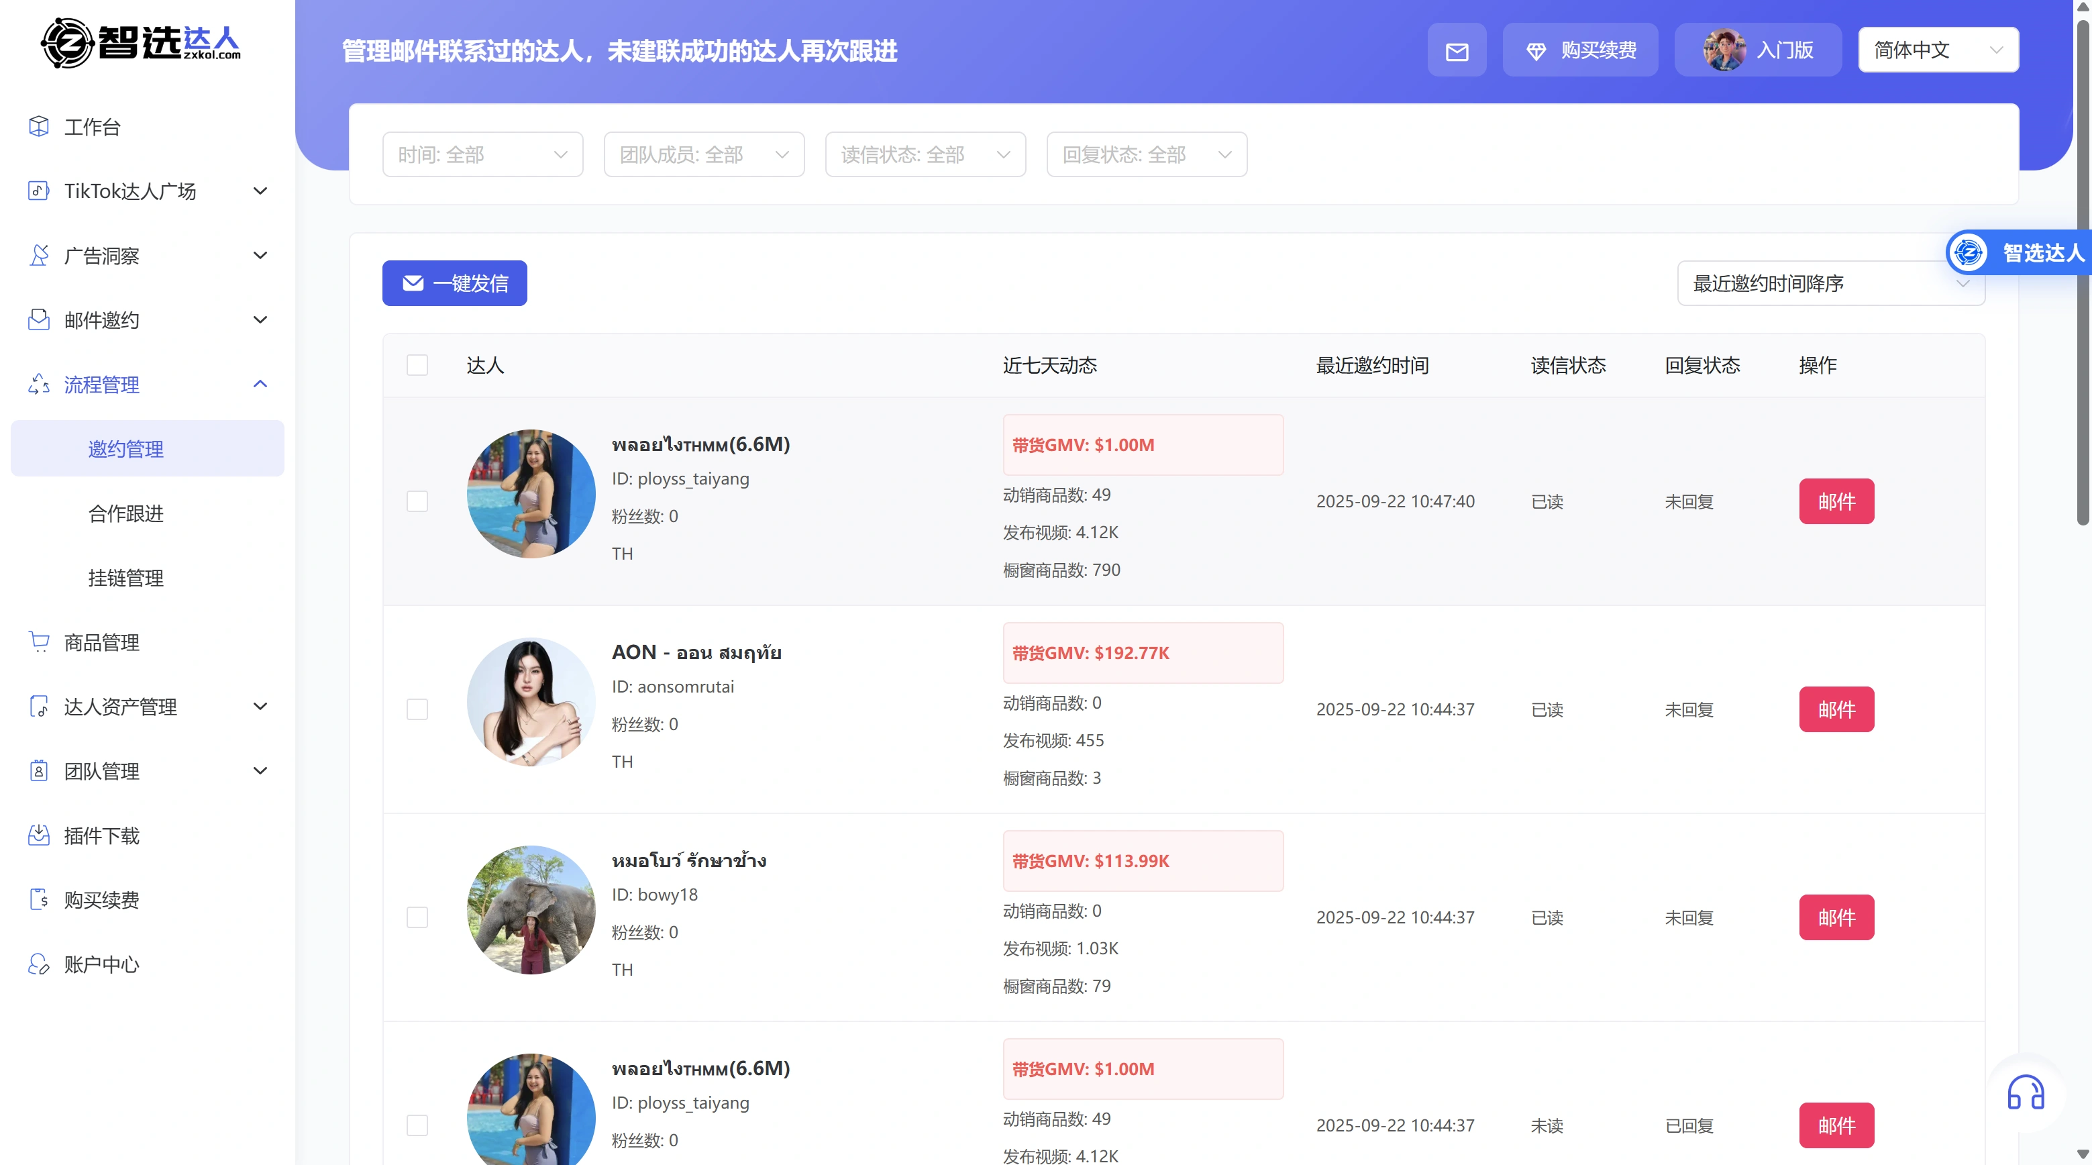Select checkbox for bowy18 row
Viewport: 2092px width, 1165px height.
pyautogui.click(x=417, y=917)
